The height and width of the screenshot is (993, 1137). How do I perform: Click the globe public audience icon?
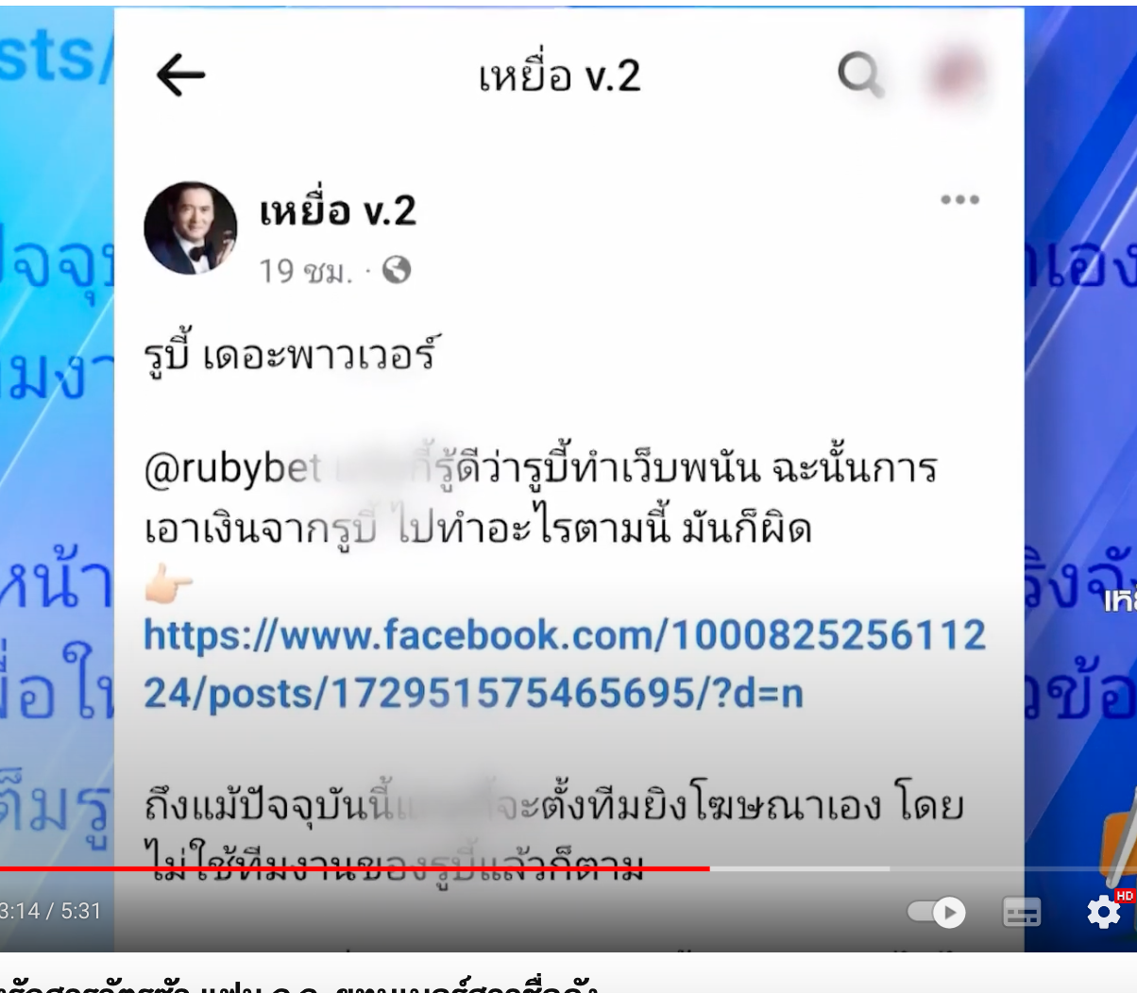tap(397, 270)
